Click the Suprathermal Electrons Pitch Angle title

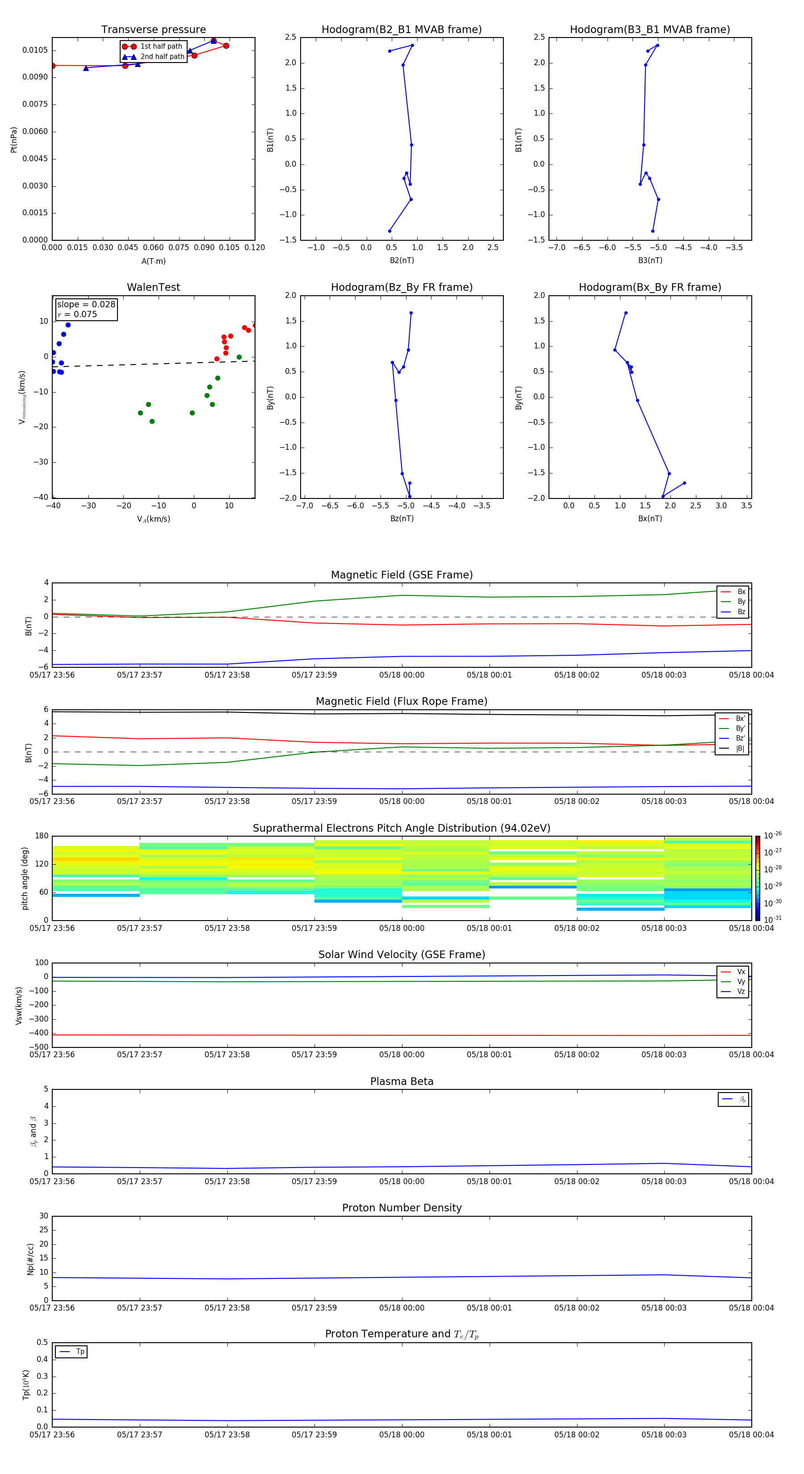click(402, 829)
